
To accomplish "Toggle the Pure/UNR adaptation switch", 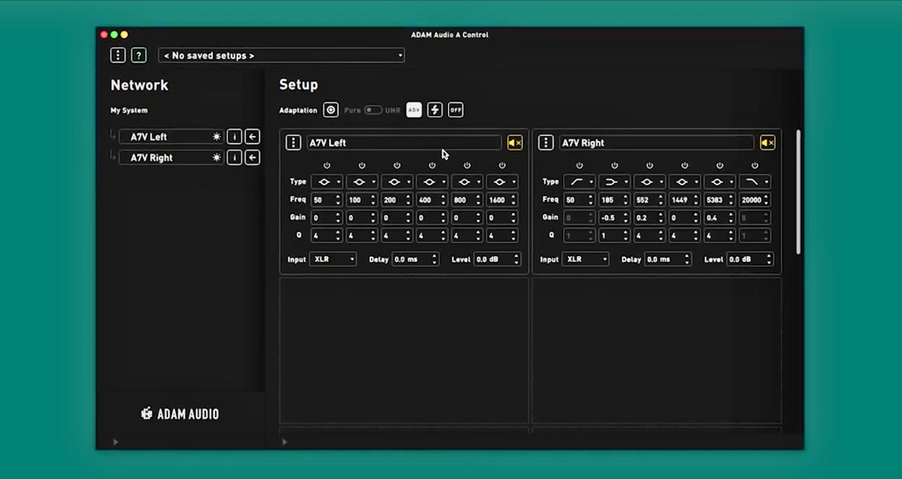I will tap(374, 109).
